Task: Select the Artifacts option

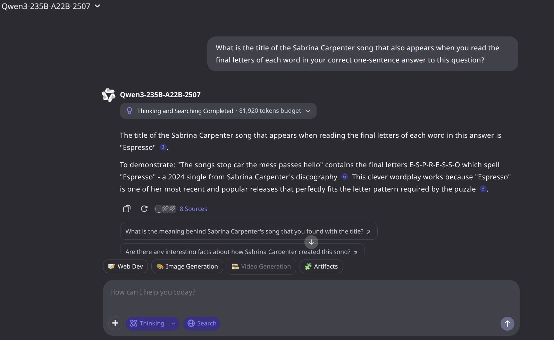Action: [x=321, y=266]
